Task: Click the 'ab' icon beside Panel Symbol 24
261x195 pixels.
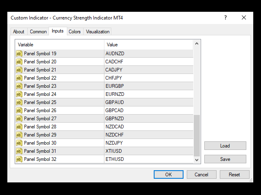Action: (x=19, y=94)
